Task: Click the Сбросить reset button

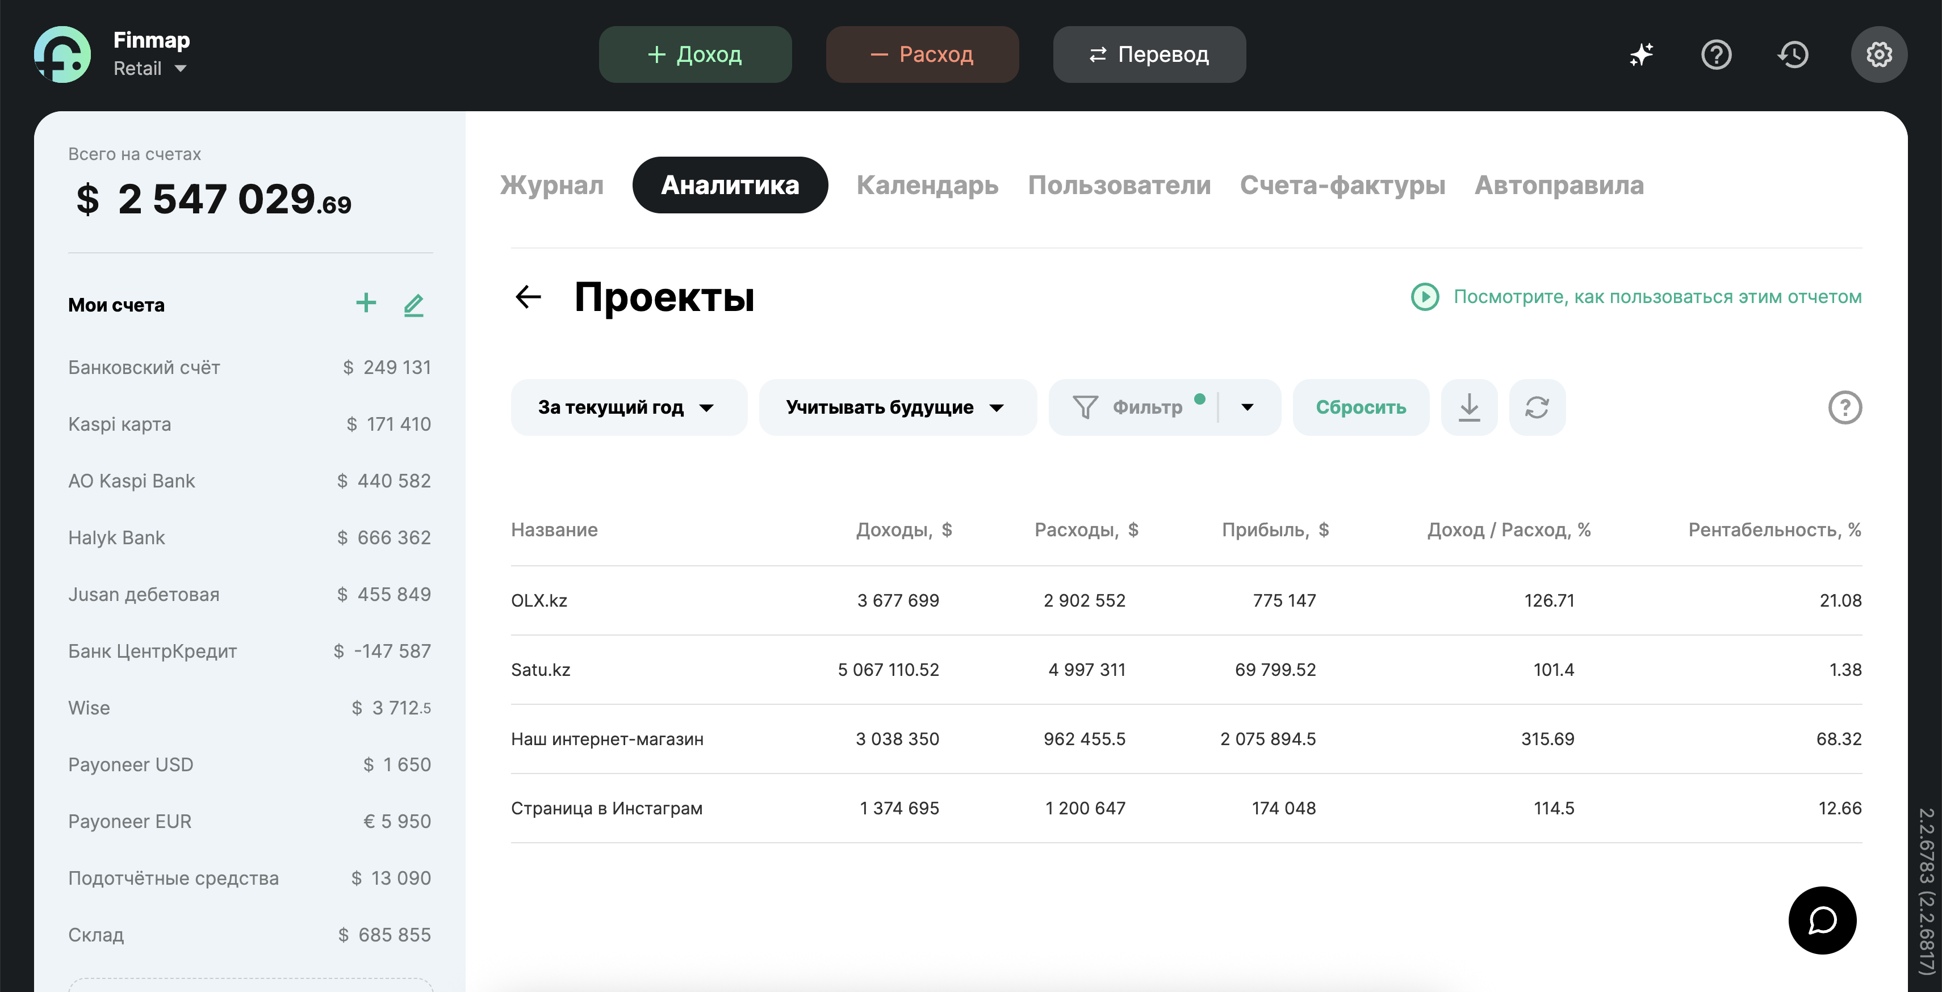Action: [x=1361, y=407]
